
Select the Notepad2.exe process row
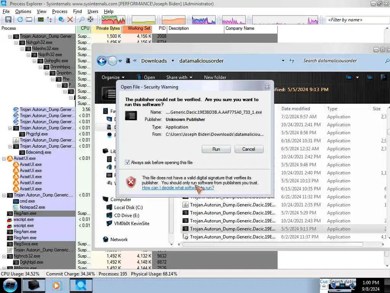(x=38, y=207)
